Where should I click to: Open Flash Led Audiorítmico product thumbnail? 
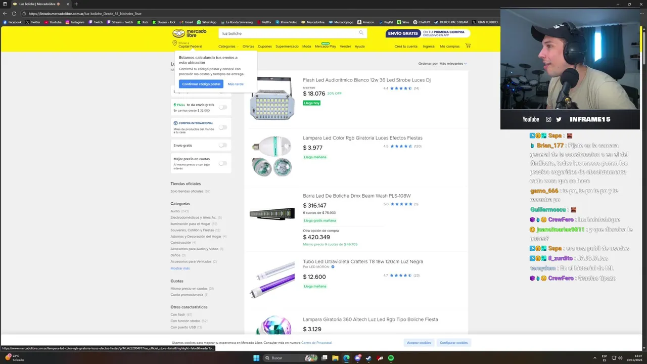tap(272, 99)
